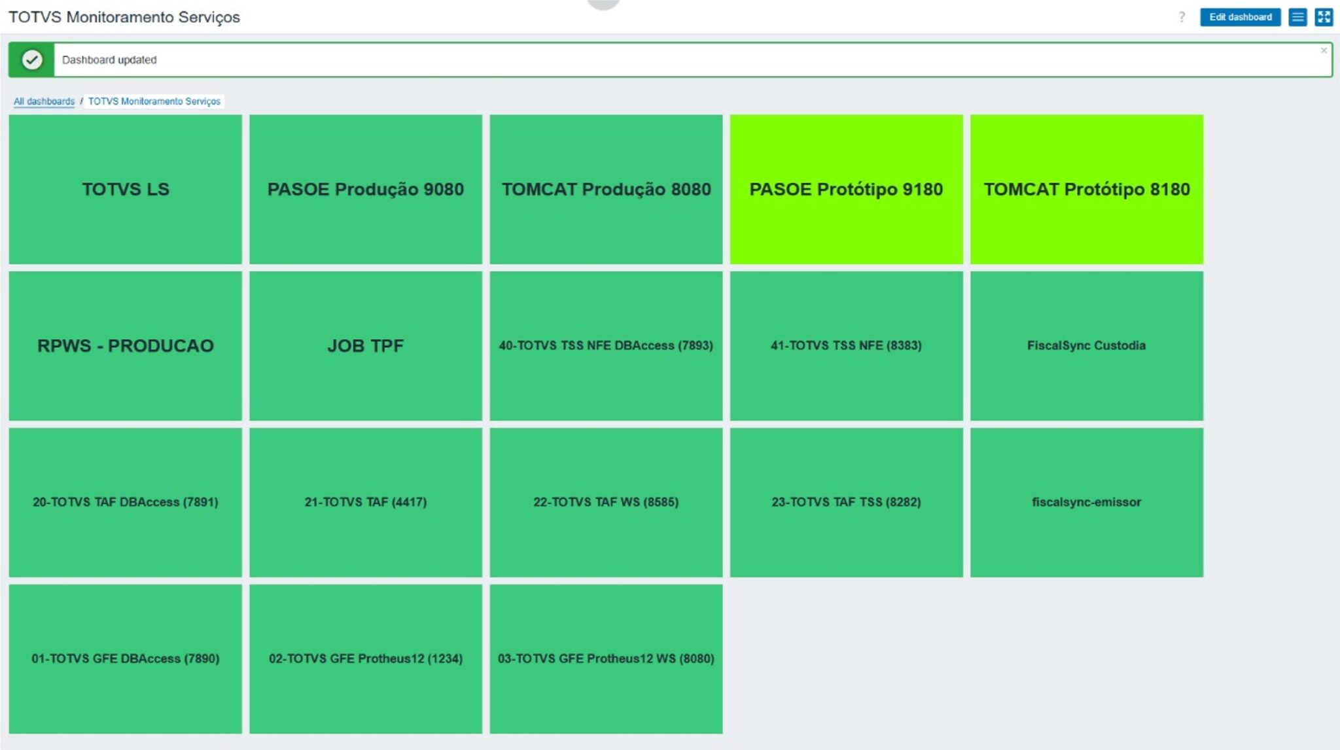Follow the All dashboards breadcrumb link
The image size is (1340, 750).
click(x=43, y=101)
